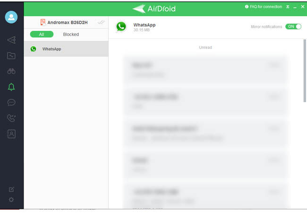Image resolution: width=307 pixels, height=213 pixels.
Task: Open the file transfer paper-plane icon
Action: (x=11, y=40)
